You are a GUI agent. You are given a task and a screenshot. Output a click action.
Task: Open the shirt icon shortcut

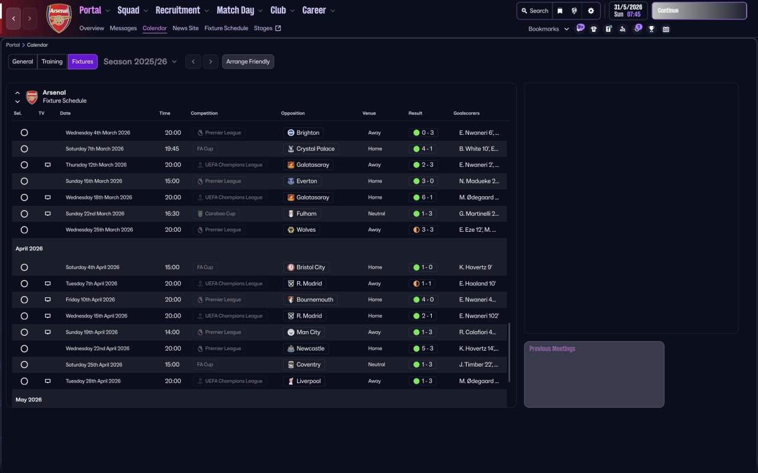[x=594, y=29]
